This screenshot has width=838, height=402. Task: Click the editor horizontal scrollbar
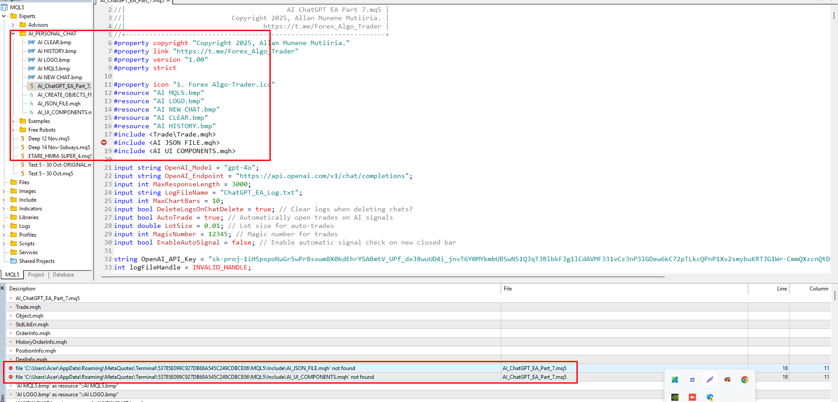click(383, 277)
